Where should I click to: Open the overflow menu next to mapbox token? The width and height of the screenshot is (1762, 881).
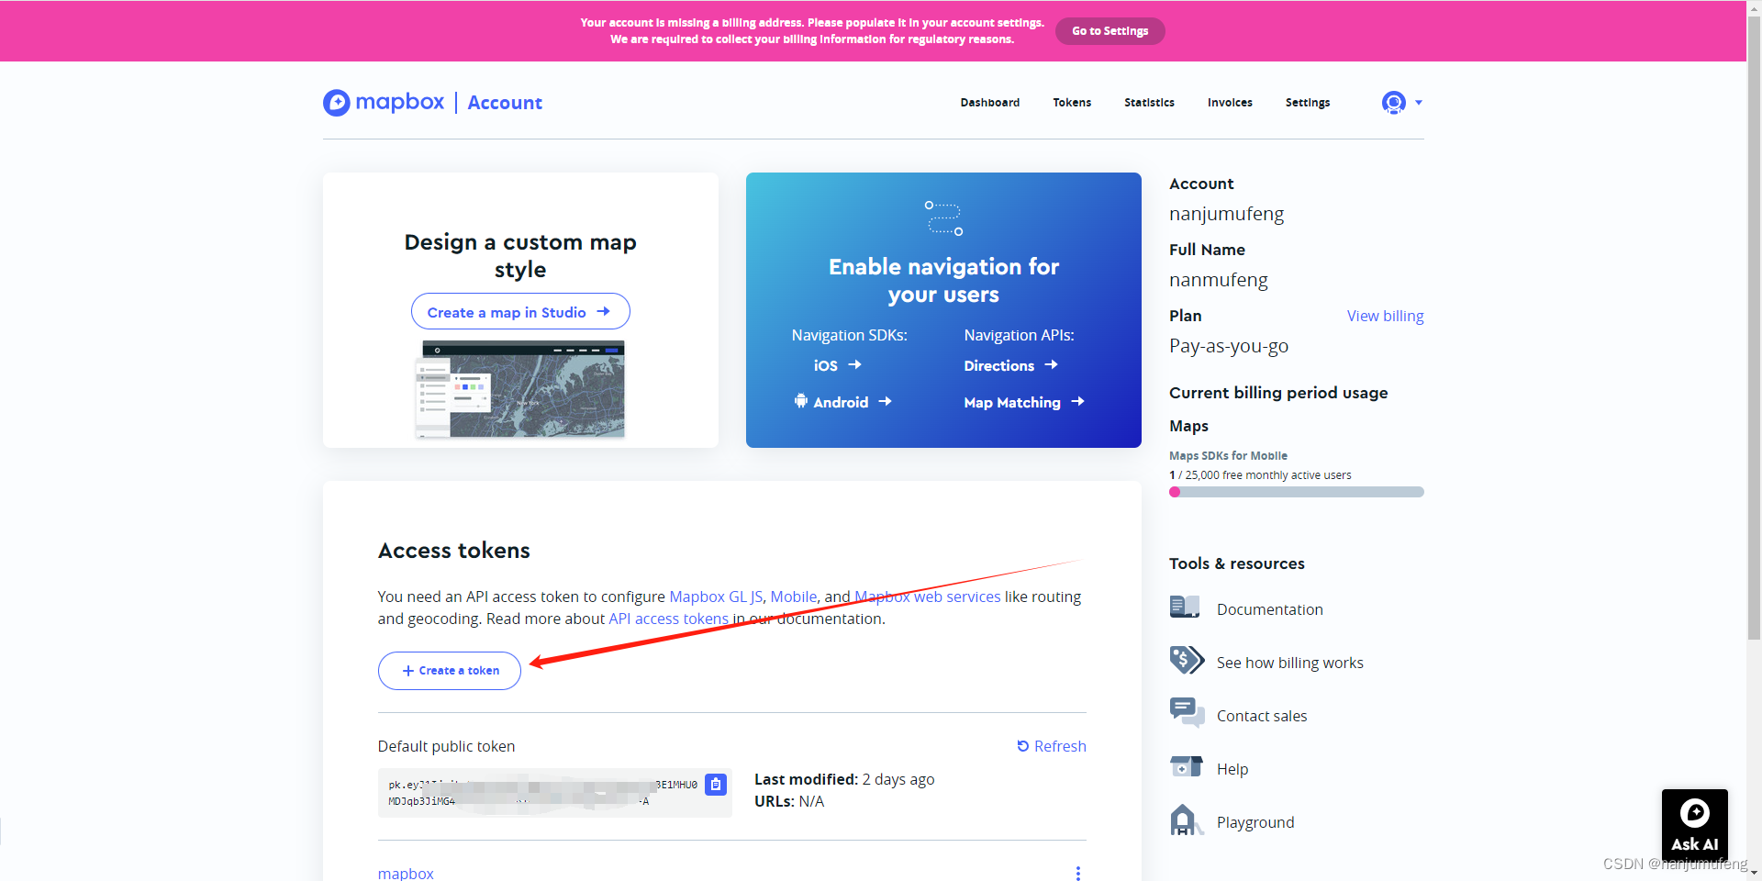click(1077, 873)
